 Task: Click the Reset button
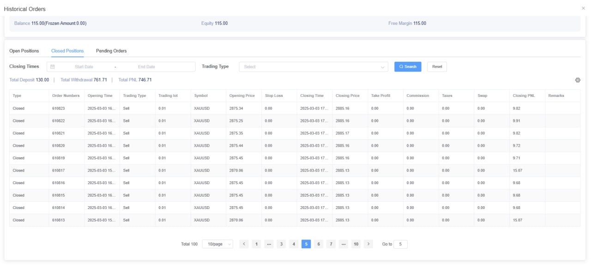coord(437,67)
